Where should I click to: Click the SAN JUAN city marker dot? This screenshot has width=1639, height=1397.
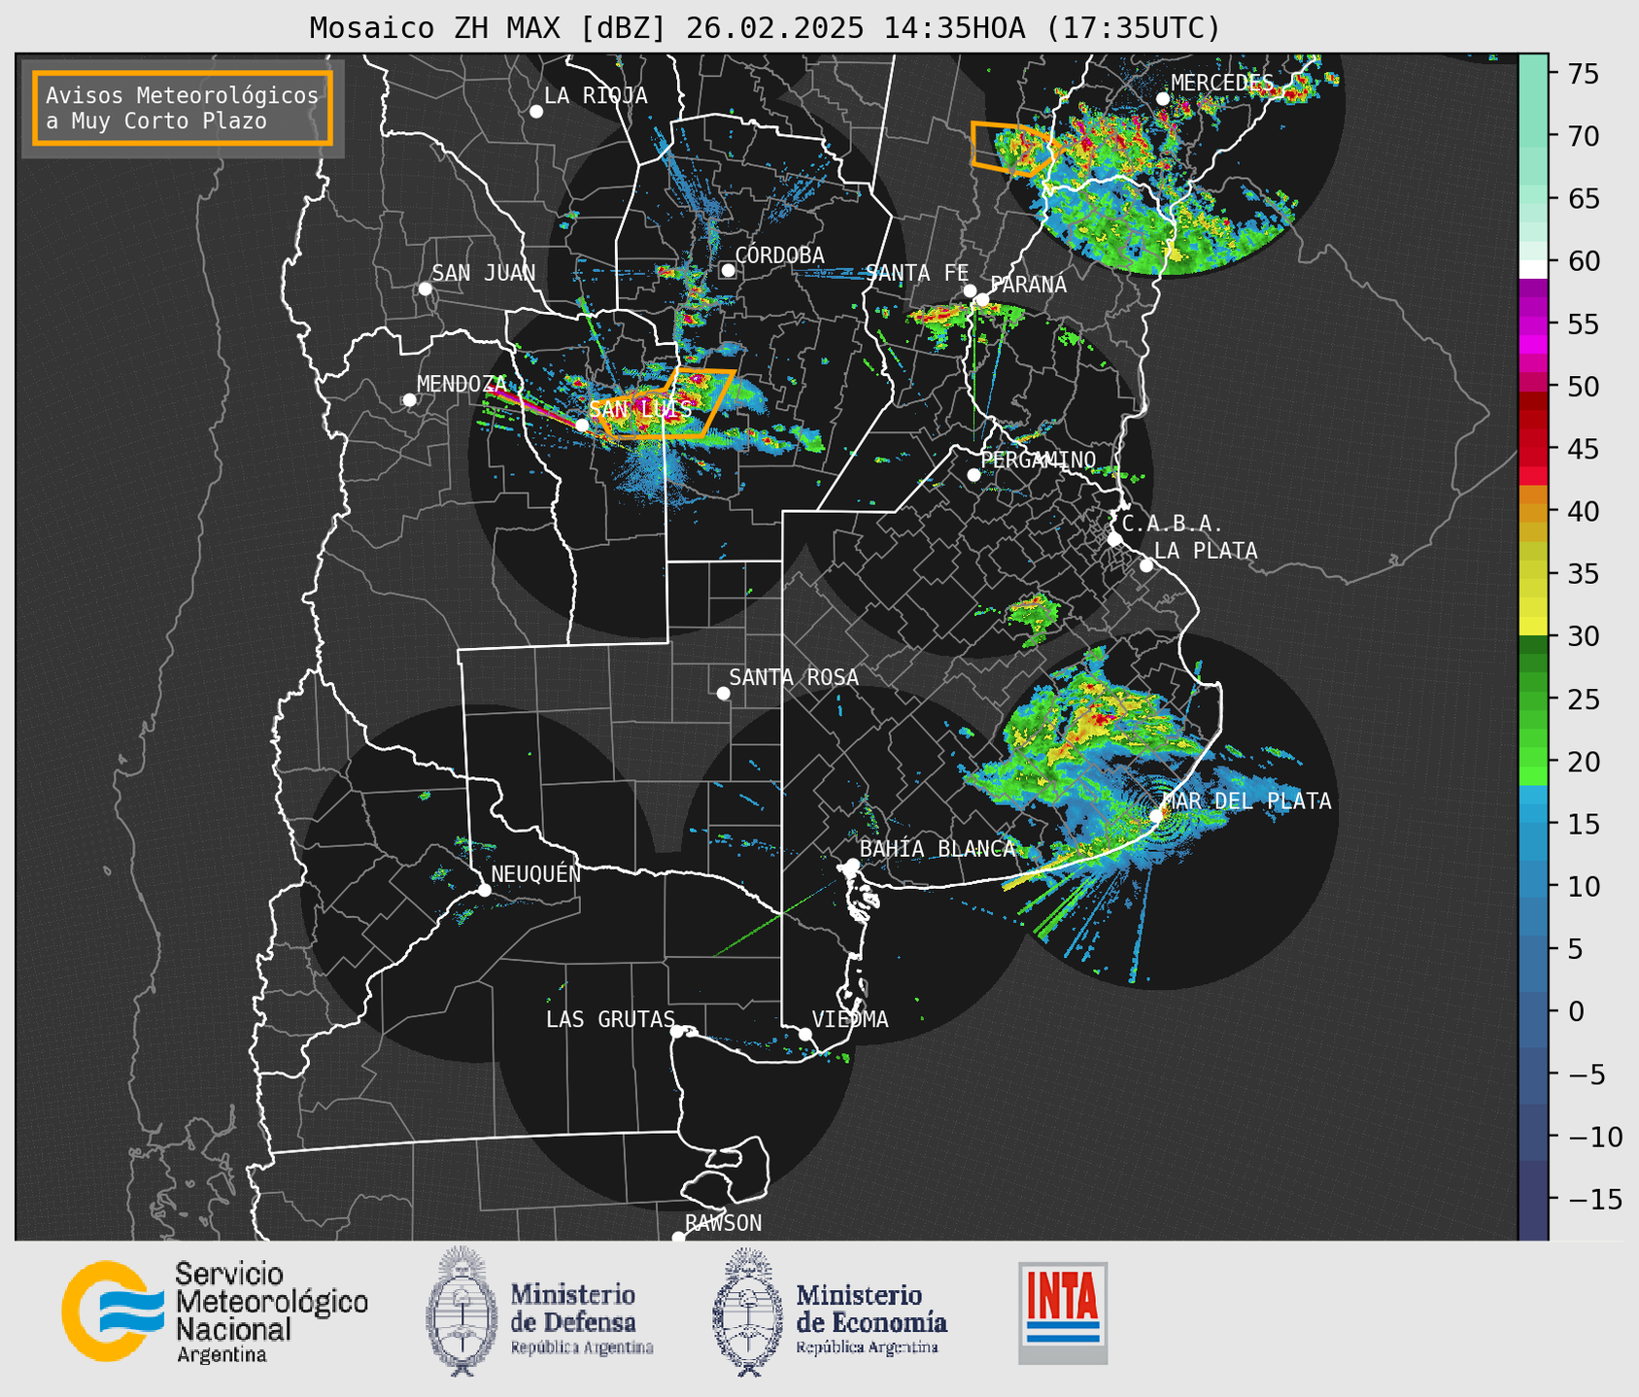pyautogui.click(x=425, y=289)
